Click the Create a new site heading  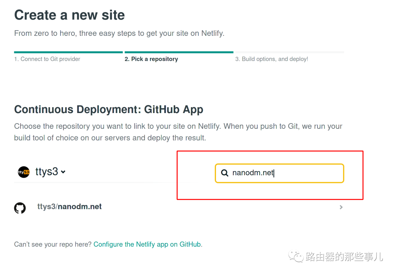pyautogui.click(x=69, y=15)
